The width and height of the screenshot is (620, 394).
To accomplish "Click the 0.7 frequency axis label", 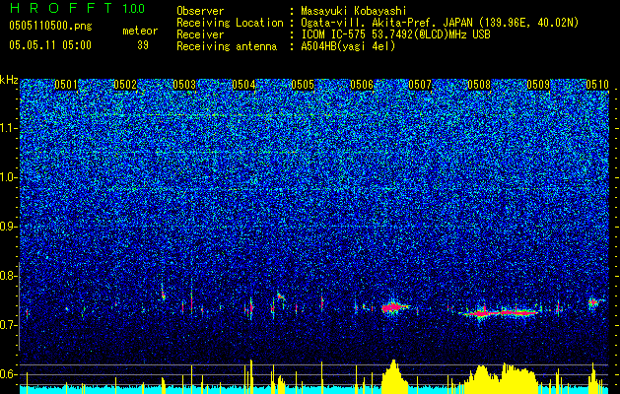I will 8,325.
